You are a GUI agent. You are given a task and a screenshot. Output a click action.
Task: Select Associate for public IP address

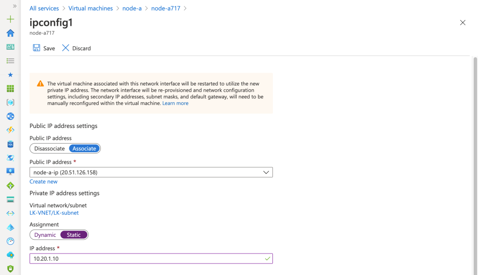click(x=84, y=148)
